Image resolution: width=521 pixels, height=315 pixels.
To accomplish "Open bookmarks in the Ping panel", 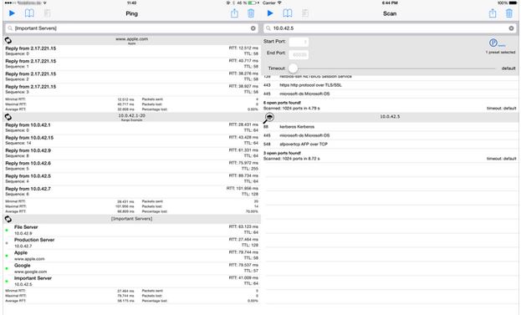I will [29, 13].
